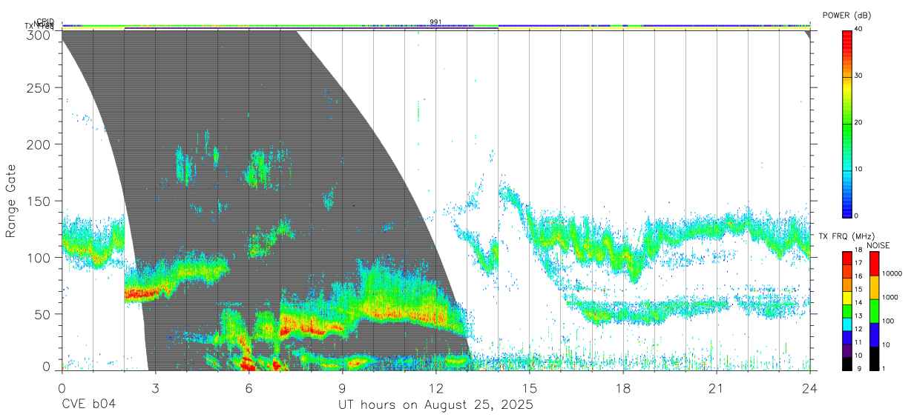Screen dimensions: 911x420
Task: Click the 40 label on the POWER scale
Action: (859, 30)
